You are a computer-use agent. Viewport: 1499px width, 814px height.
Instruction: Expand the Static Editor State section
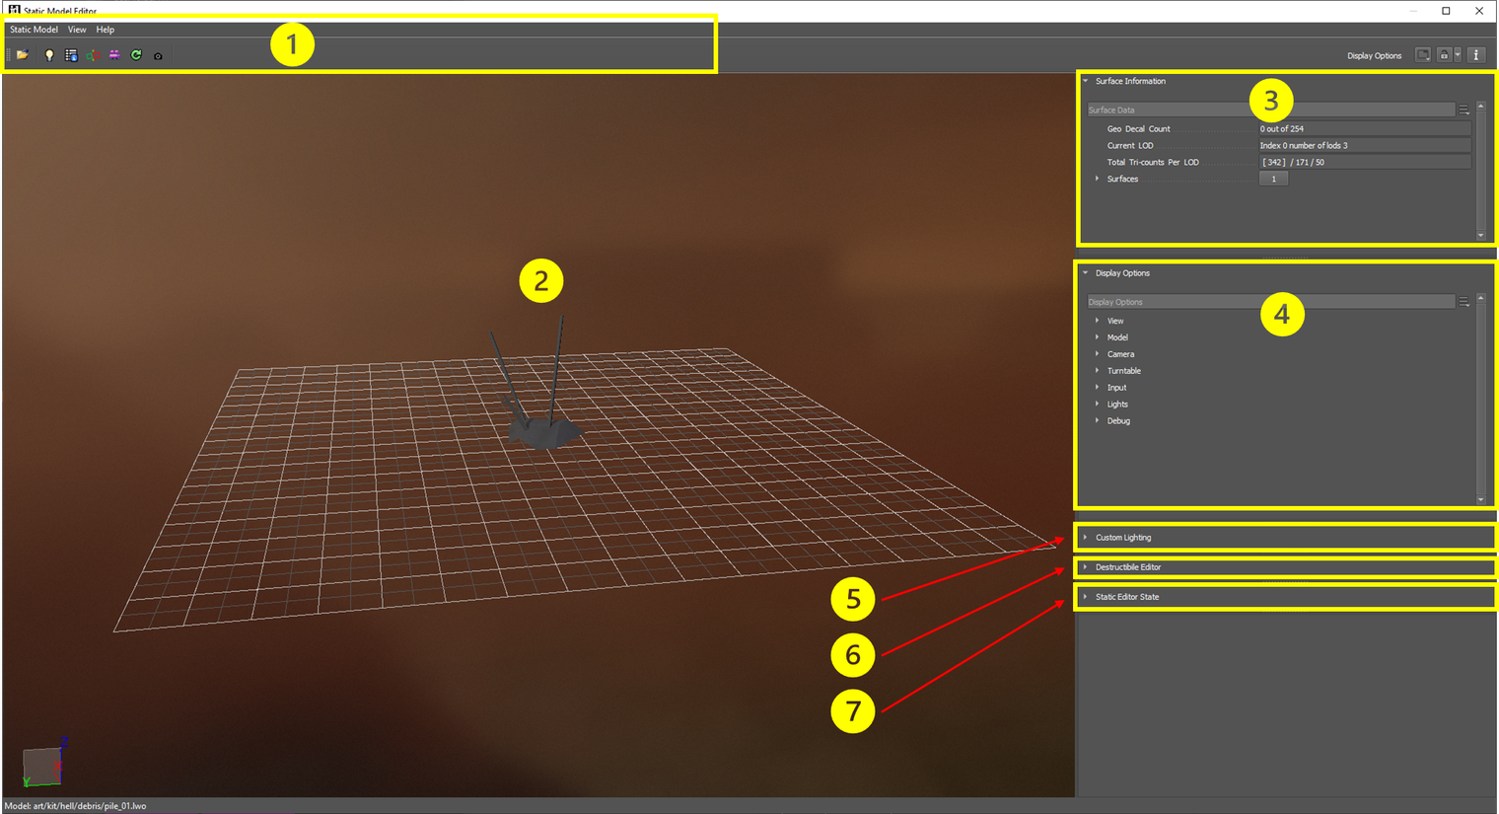click(1086, 597)
